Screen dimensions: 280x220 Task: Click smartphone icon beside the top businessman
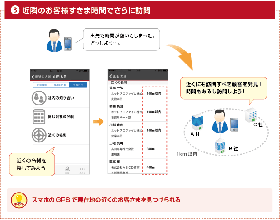coord(68,44)
